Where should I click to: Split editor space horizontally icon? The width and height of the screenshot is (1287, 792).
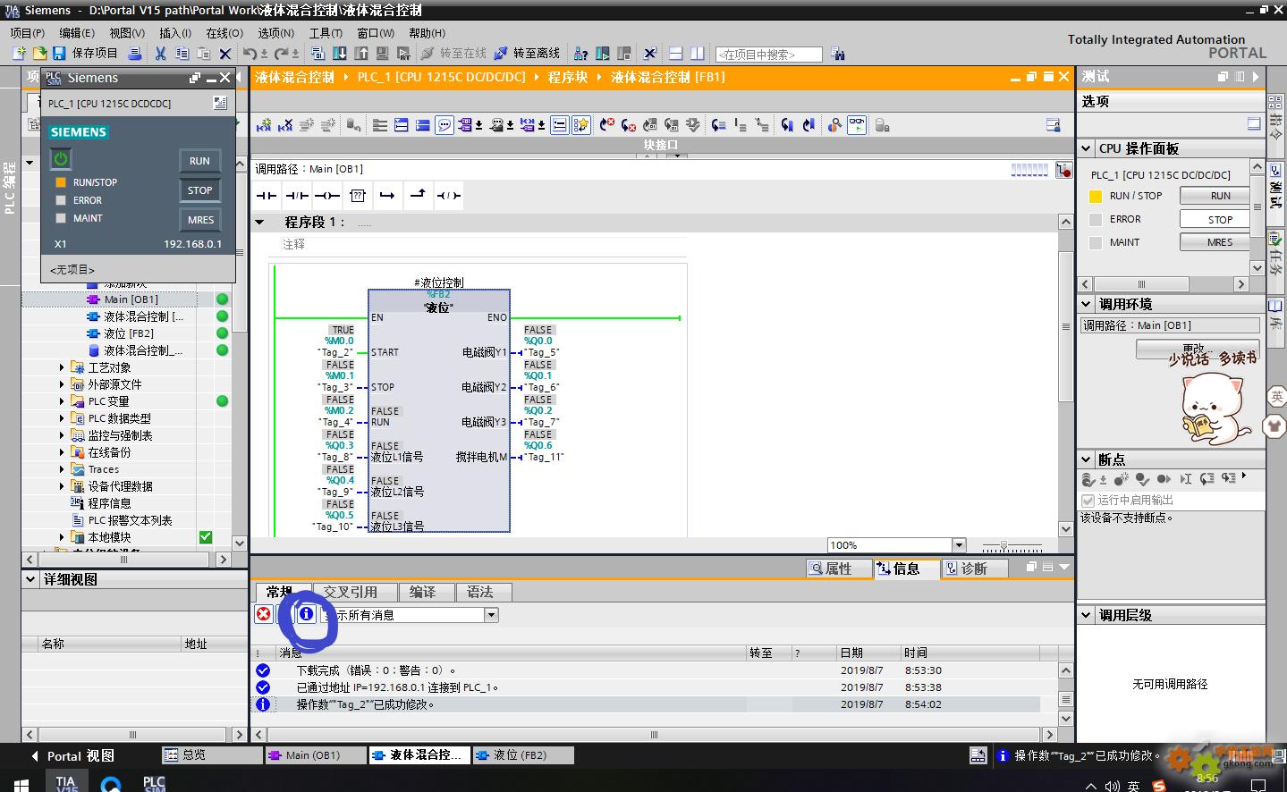674,54
